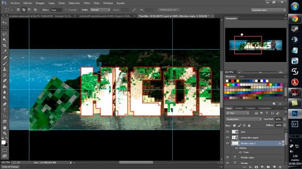
Task: Select the Paint Bucket tool
Action: tap(5, 86)
